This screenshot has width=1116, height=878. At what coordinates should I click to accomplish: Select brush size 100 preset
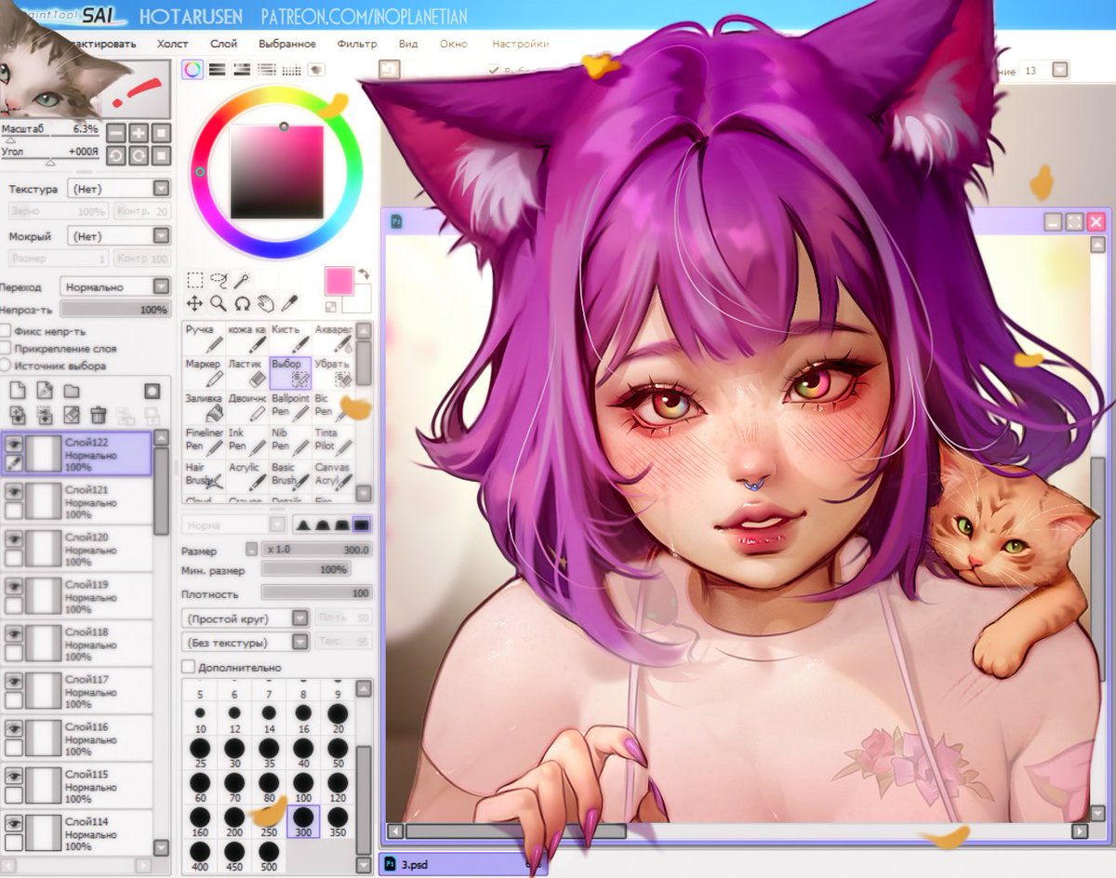303,787
